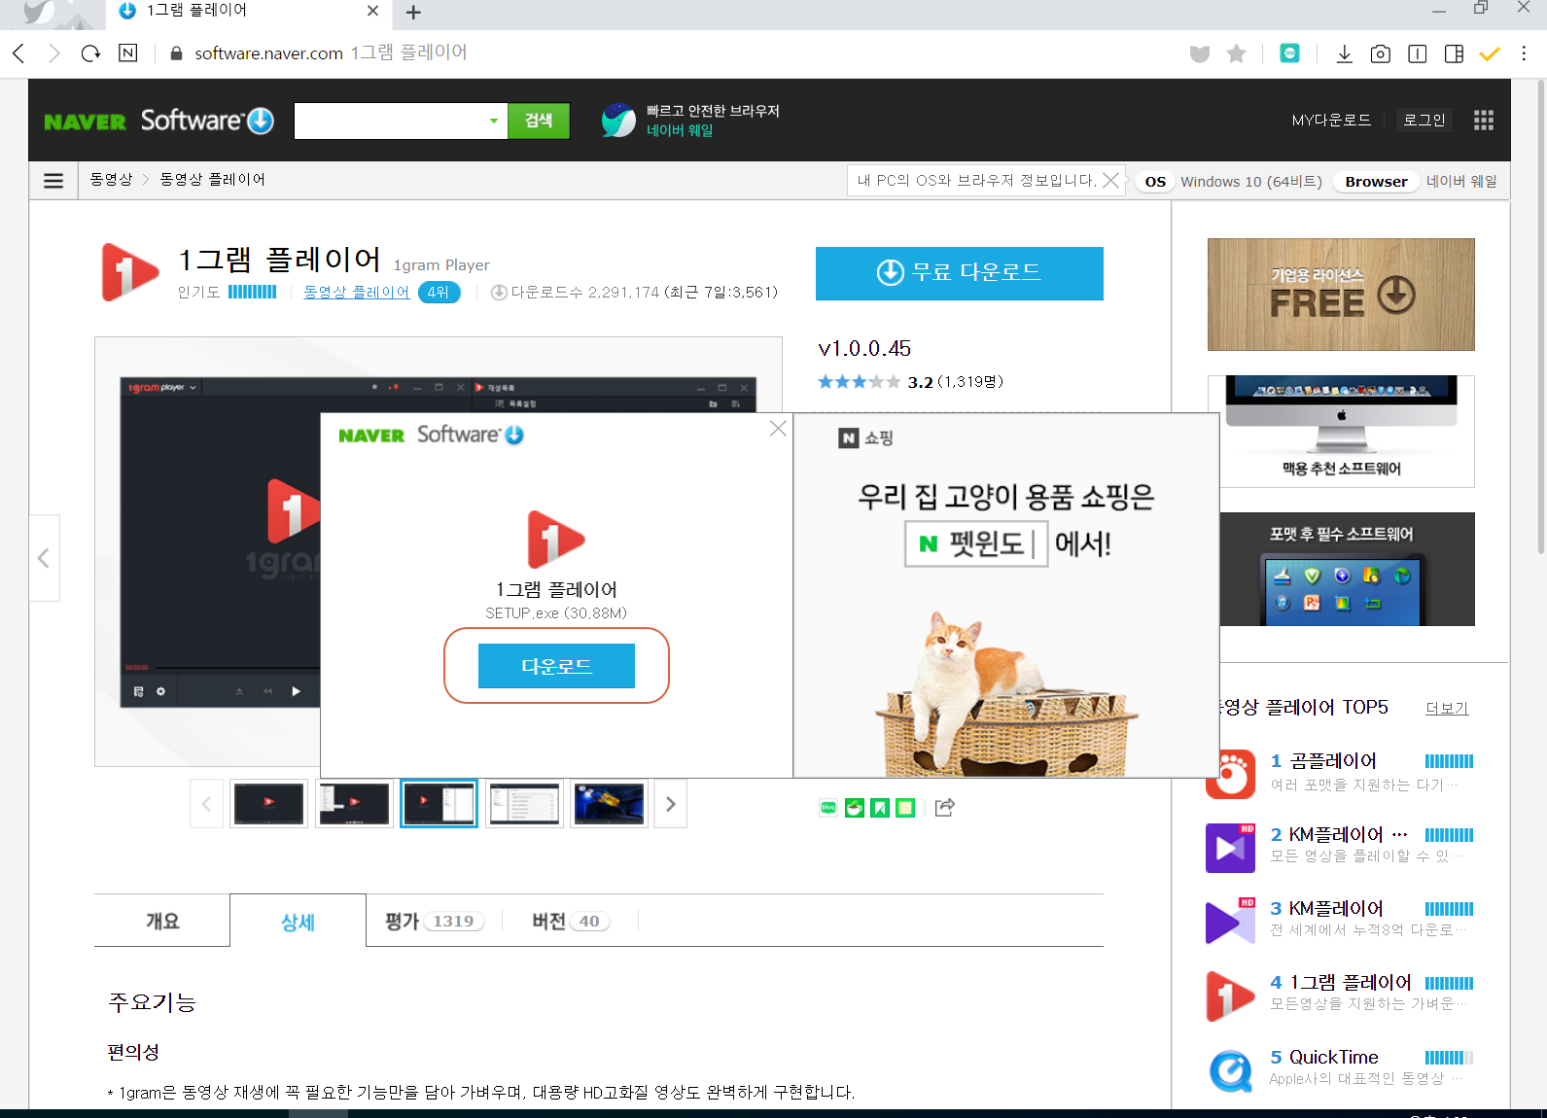The height and width of the screenshot is (1118, 1547).
Task: Open the browser downloads arrow icon
Action: pos(1344,53)
